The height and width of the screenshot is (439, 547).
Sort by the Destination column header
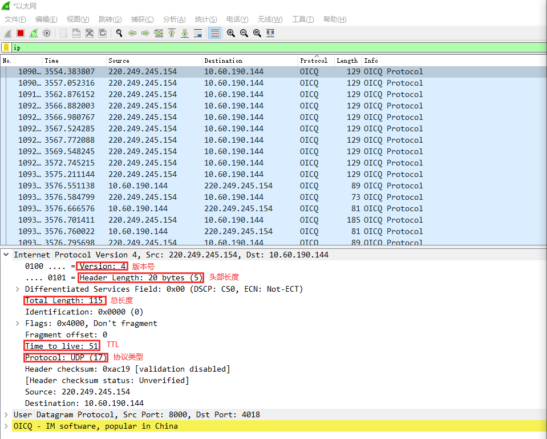(250, 61)
